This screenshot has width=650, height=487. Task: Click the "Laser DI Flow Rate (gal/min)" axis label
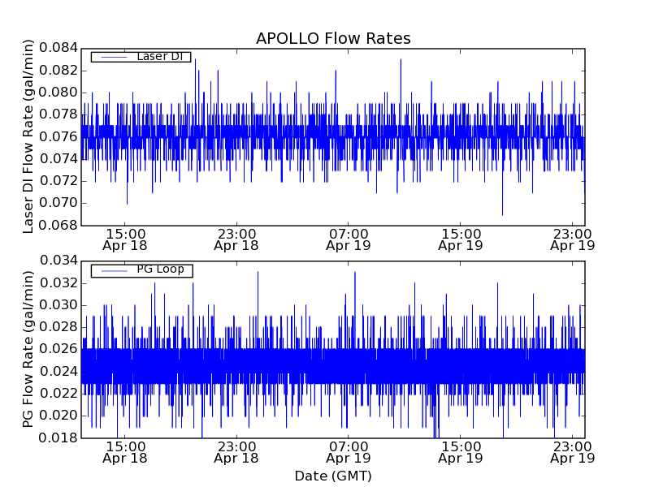tap(28, 136)
